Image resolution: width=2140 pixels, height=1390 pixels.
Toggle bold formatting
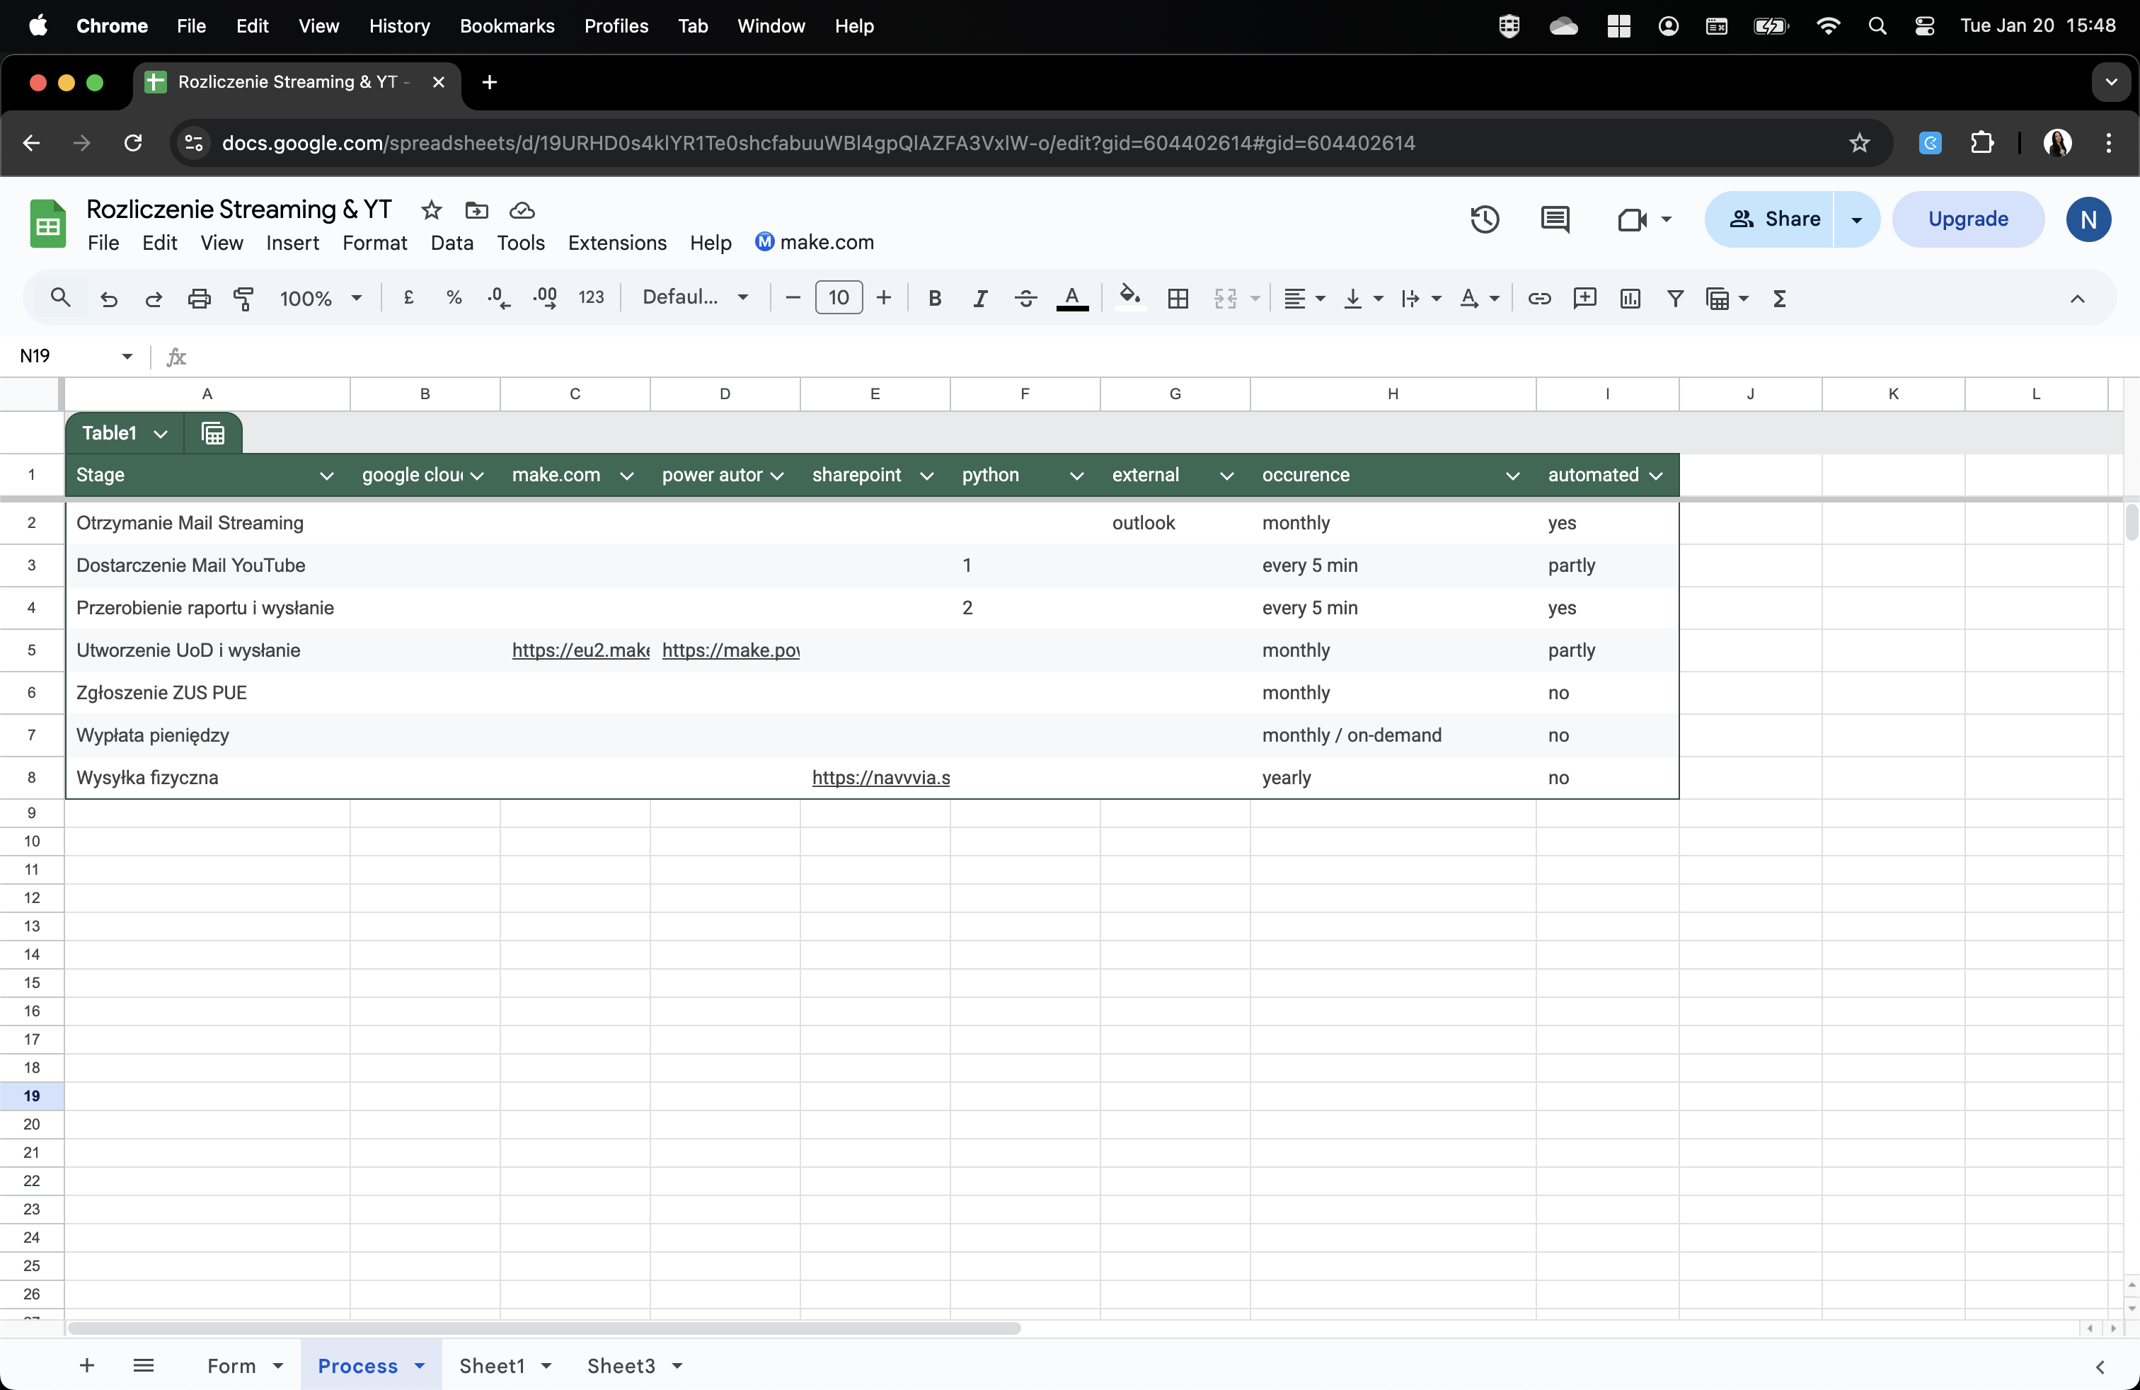pyautogui.click(x=934, y=297)
